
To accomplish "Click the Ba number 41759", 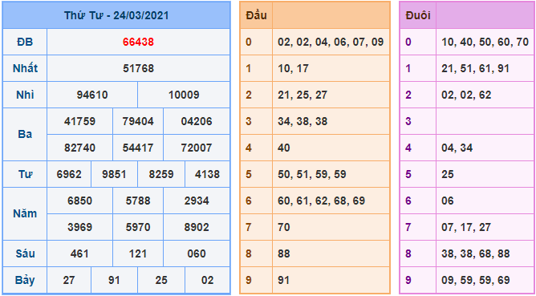I will (x=79, y=121).
